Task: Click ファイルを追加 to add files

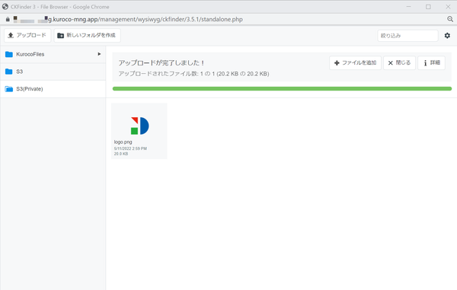Action: pyautogui.click(x=355, y=62)
